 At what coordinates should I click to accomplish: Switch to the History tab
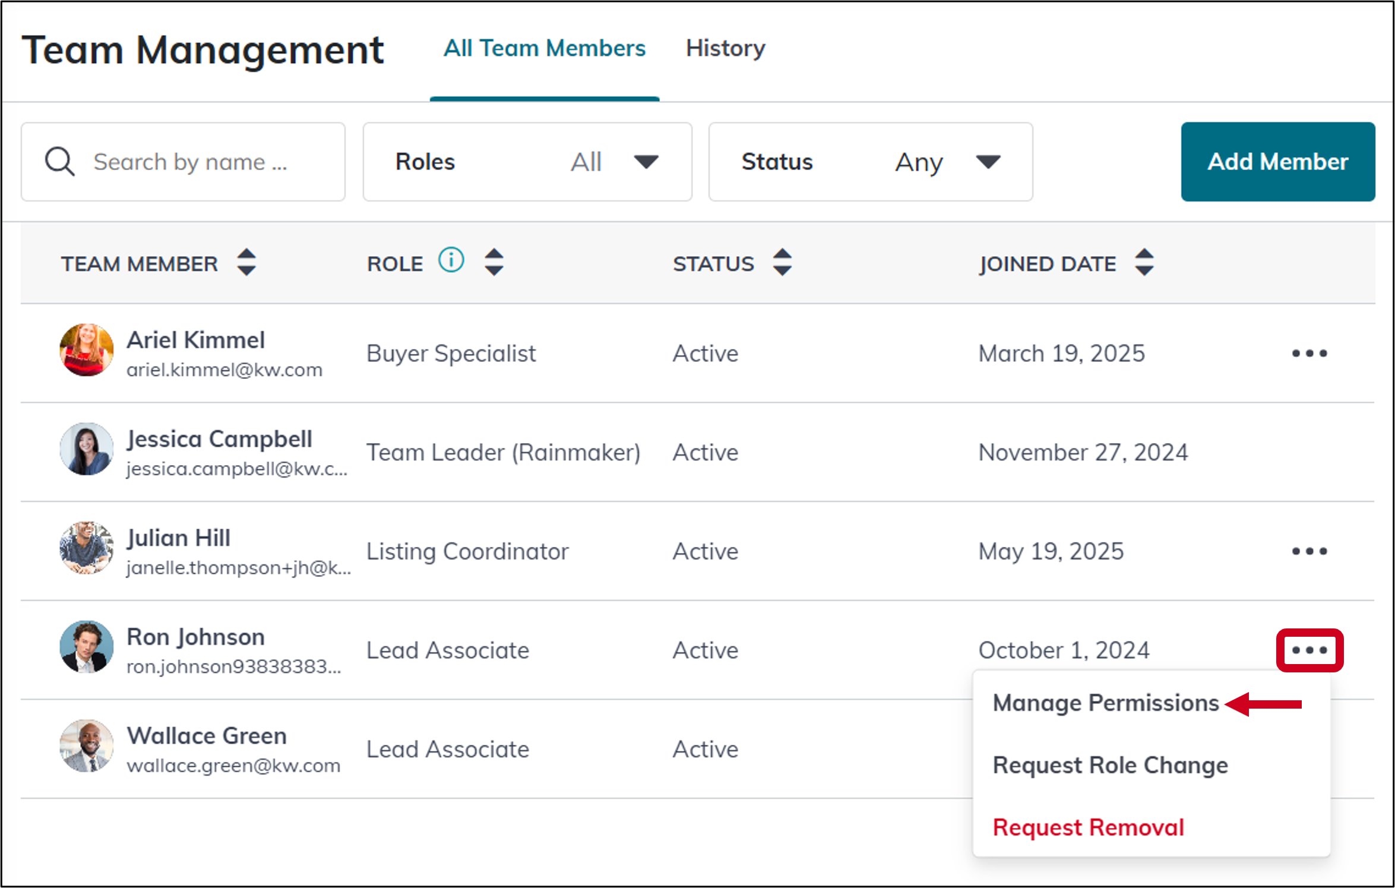(x=725, y=49)
